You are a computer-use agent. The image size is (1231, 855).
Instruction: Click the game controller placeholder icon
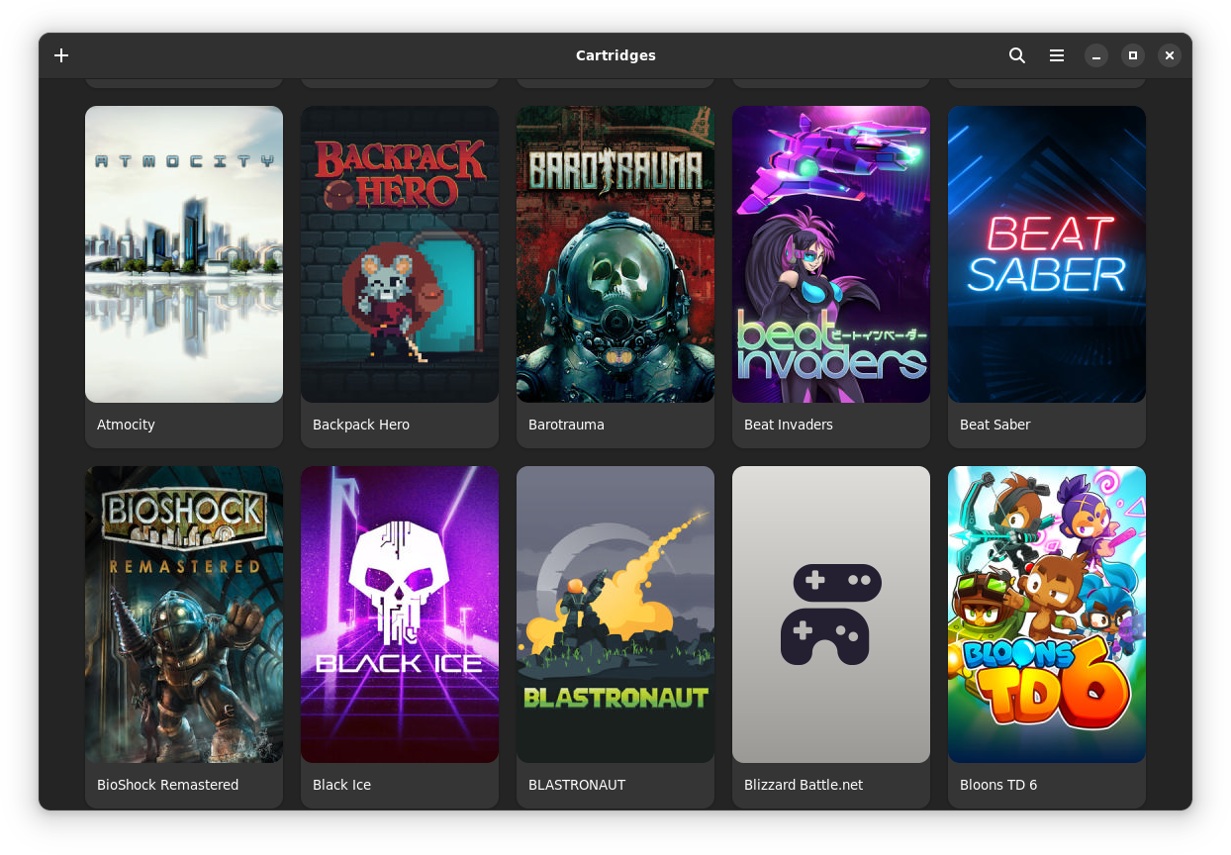[x=830, y=614]
